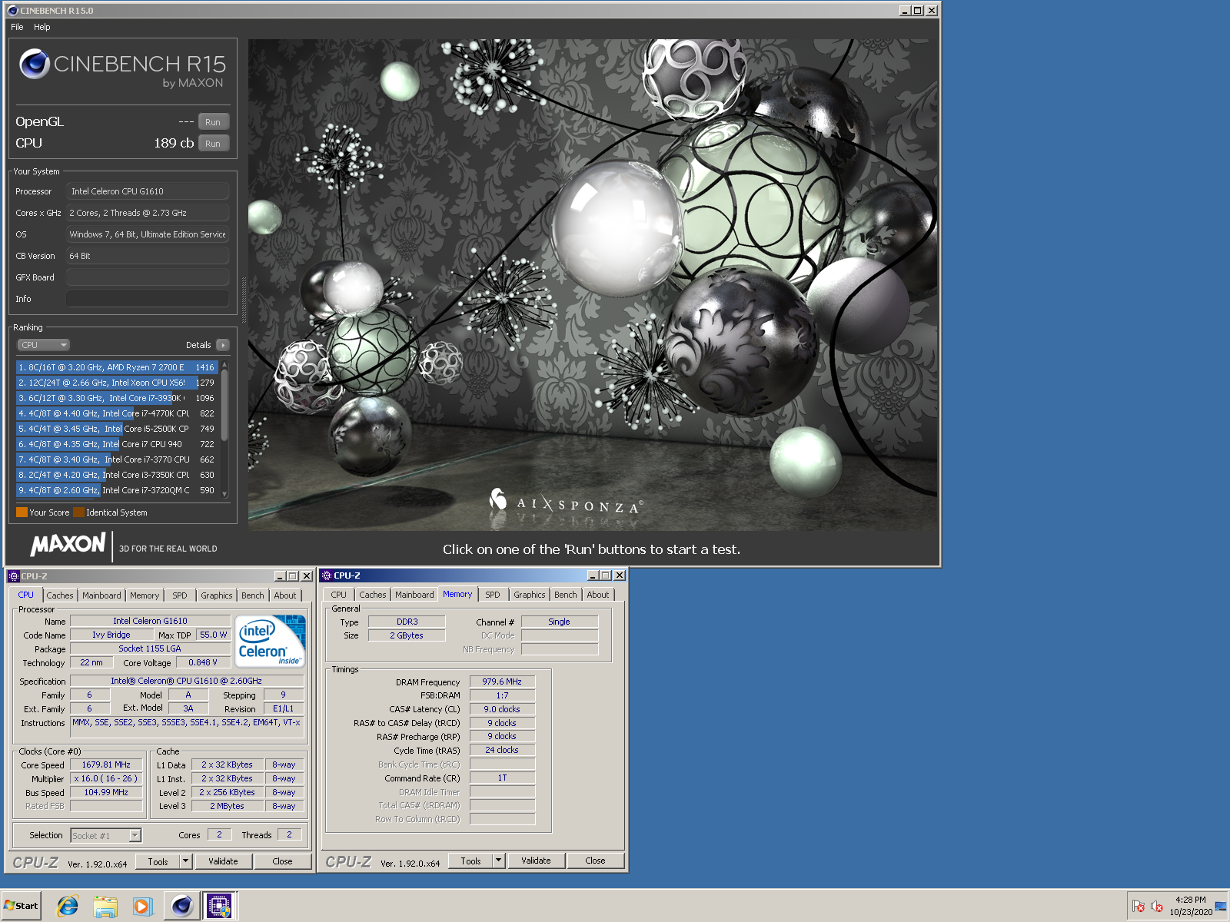The image size is (1230, 922).
Task: Switch to Caches tab in left CPU-Z
Action: tap(60, 595)
